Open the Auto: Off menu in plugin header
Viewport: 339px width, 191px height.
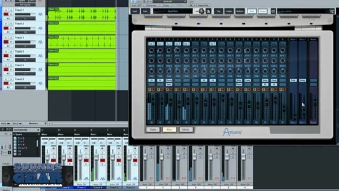[136, 5]
